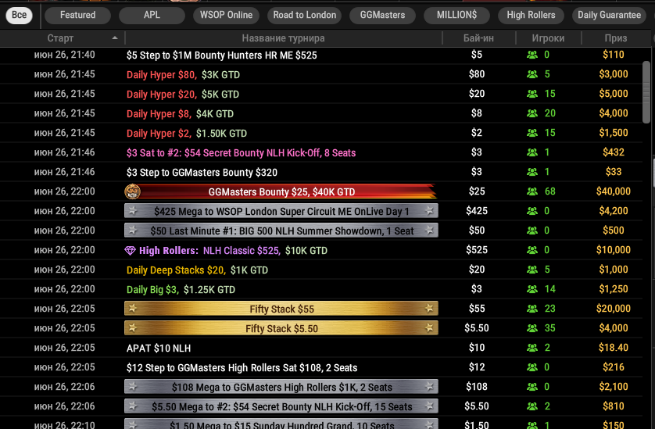Click left star on $50 Last Minute banner
The height and width of the screenshot is (429, 655).
(x=133, y=231)
